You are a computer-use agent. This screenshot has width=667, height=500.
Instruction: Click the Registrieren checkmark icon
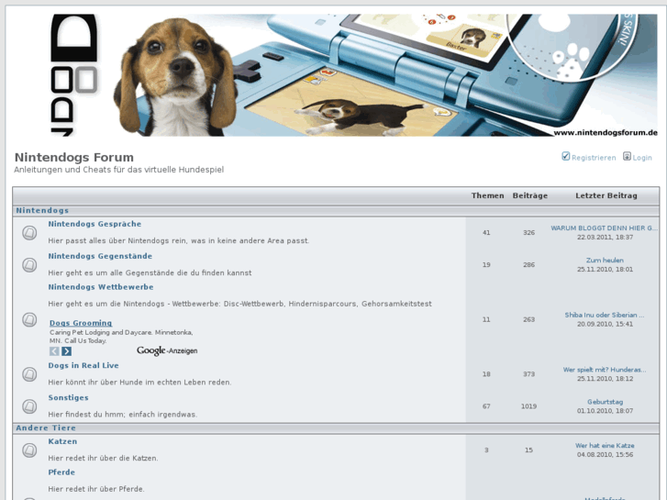tap(566, 156)
